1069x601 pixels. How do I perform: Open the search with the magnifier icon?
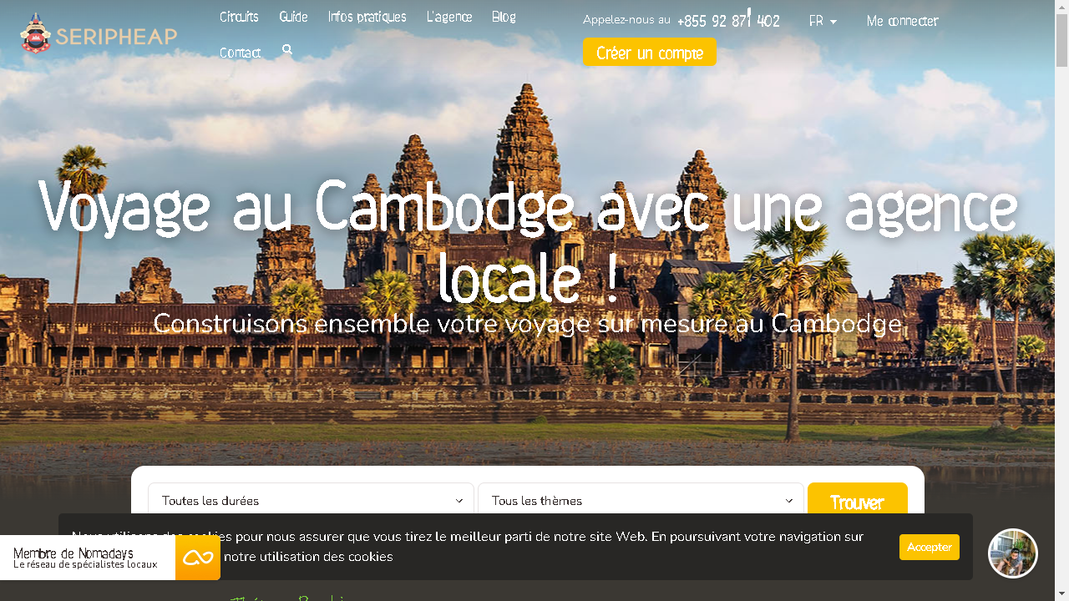pos(287,50)
